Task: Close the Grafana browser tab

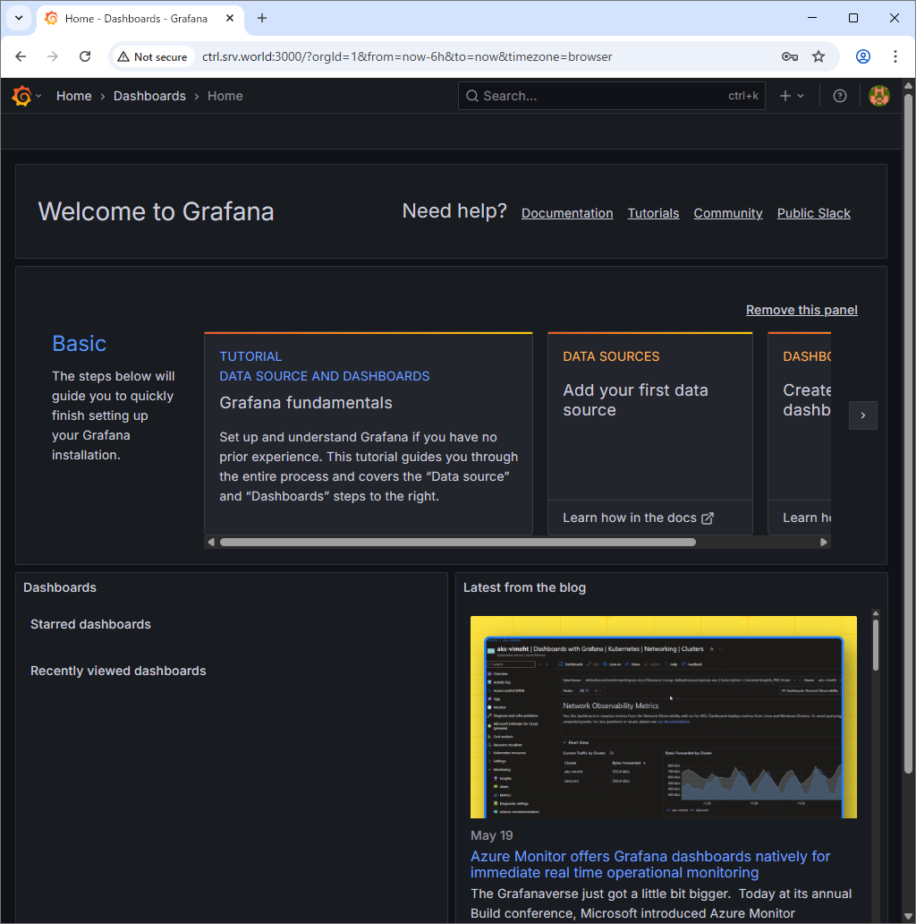Action: [x=230, y=18]
